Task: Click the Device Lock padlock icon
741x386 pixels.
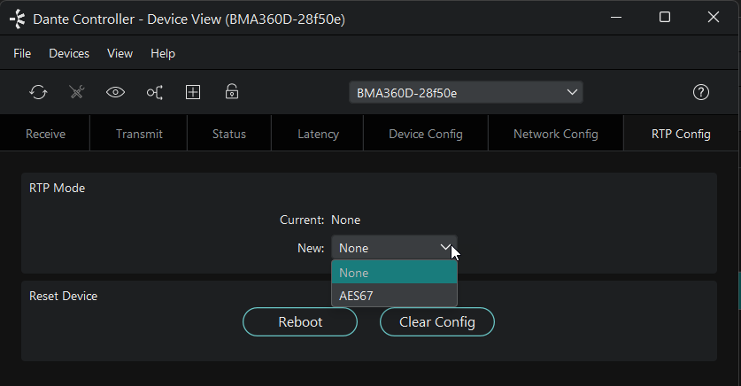Action: click(x=232, y=92)
